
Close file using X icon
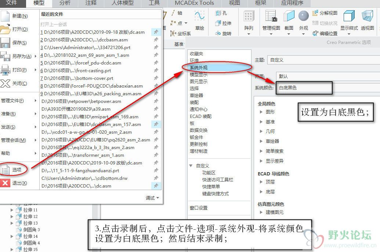coord(5,84)
